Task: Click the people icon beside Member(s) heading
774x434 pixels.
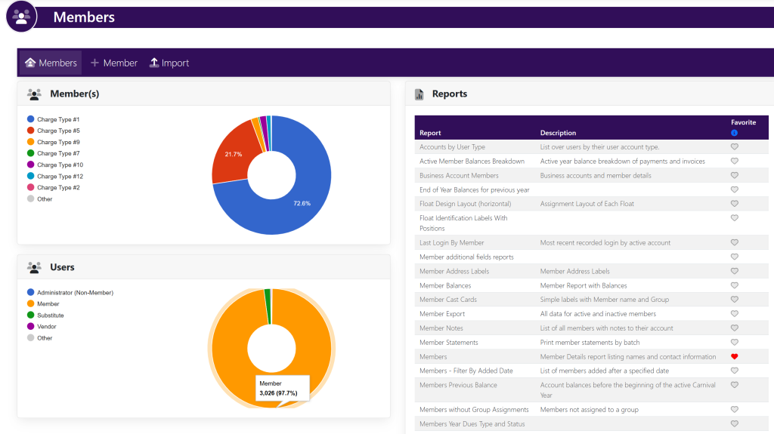Action: tap(34, 94)
